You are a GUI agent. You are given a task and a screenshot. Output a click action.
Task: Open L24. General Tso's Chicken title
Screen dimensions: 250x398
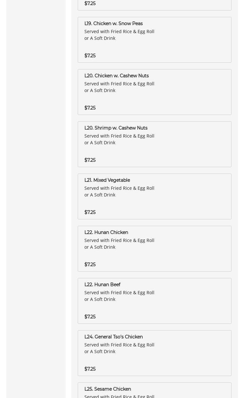pyautogui.click(x=113, y=337)
